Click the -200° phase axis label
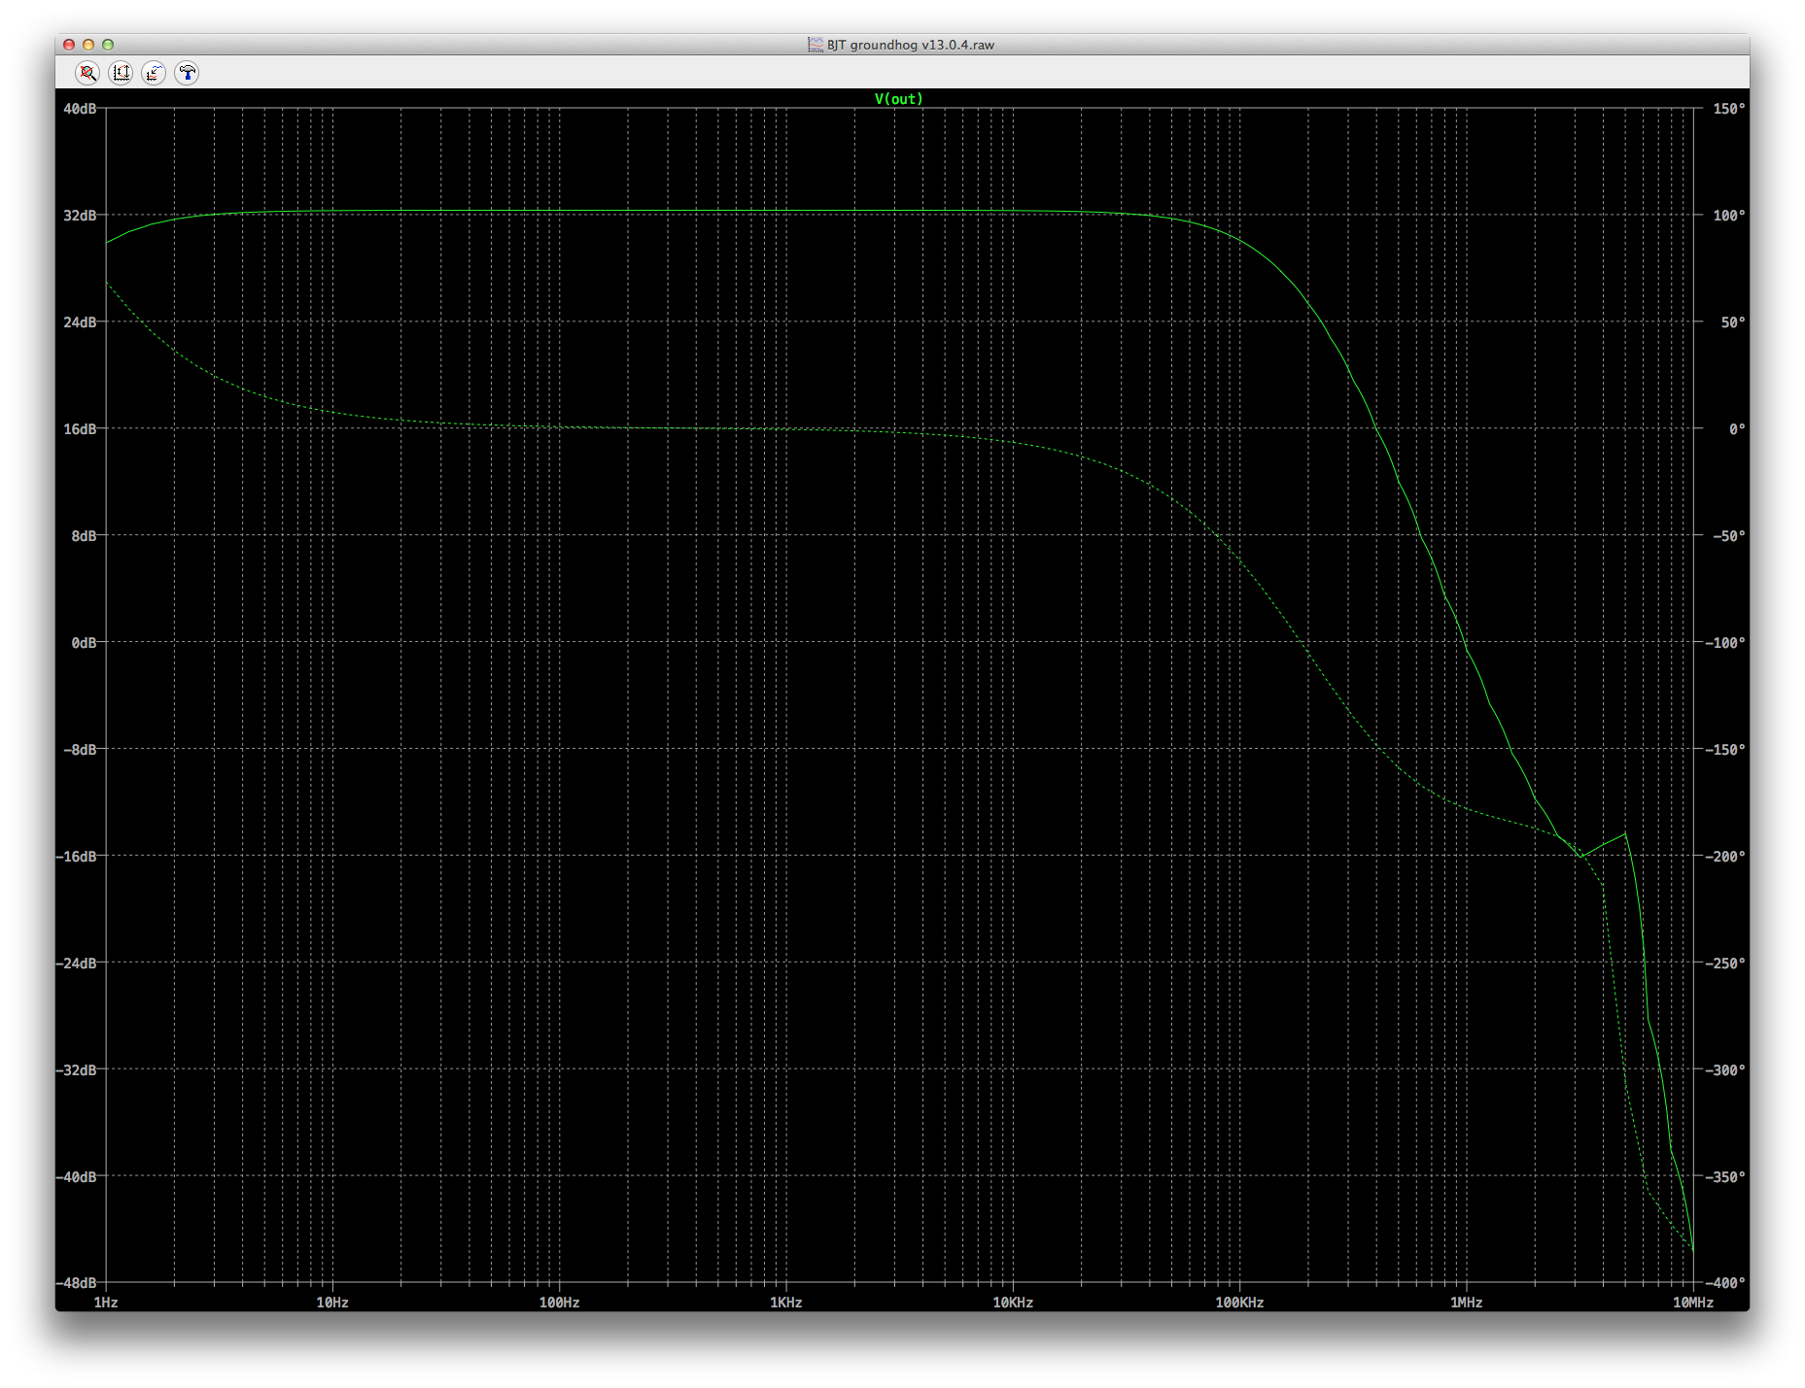 1725,857
